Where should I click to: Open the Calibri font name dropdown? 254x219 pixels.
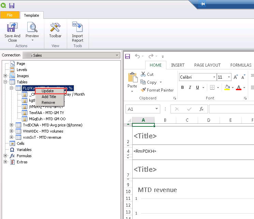tap(214, 77)
